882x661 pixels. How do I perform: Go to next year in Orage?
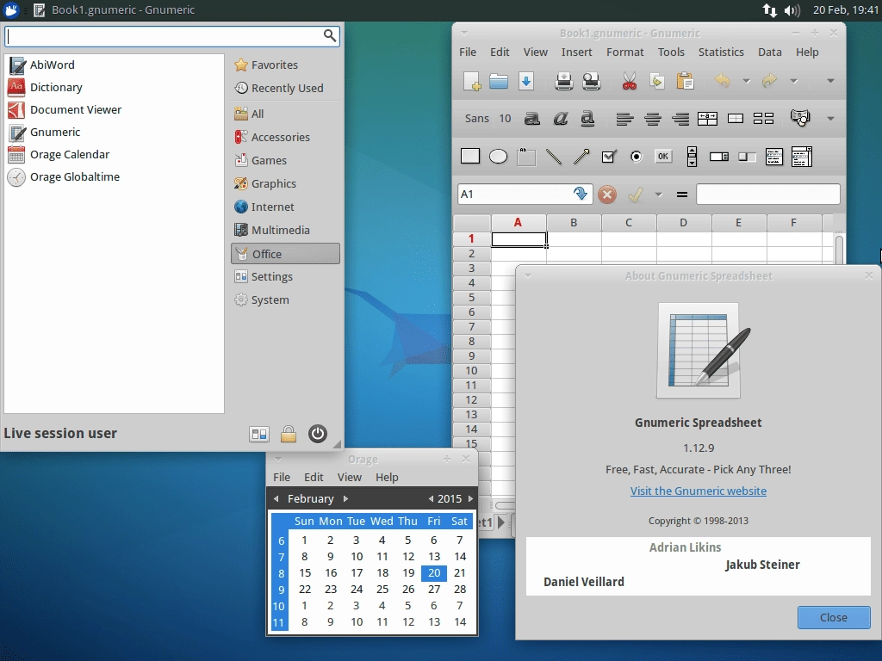click(x=470, y=498)
